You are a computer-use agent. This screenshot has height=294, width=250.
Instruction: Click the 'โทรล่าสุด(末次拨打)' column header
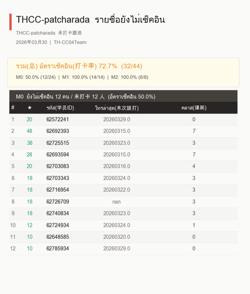[x=117, y=108]
